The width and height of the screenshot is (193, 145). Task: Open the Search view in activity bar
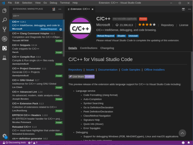5,20
